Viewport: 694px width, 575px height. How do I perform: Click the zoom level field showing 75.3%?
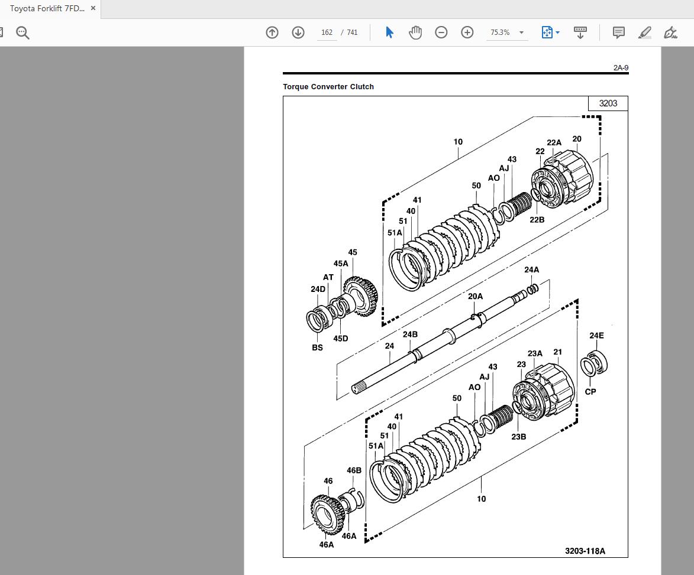point(500,33)
